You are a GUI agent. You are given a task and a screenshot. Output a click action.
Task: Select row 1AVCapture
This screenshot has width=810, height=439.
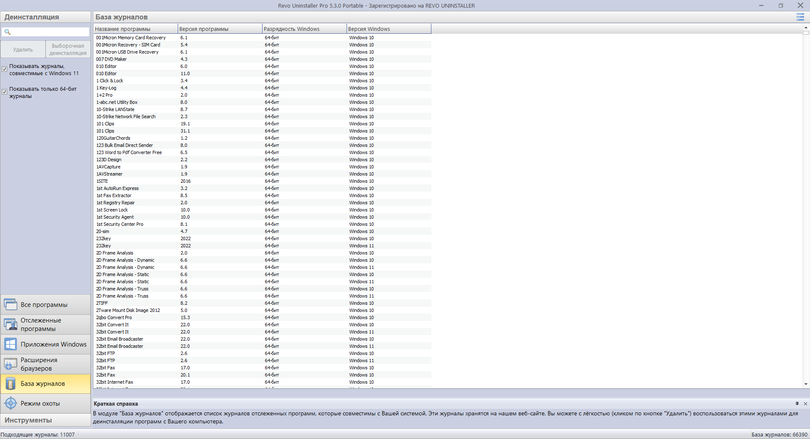click(262, 167)
